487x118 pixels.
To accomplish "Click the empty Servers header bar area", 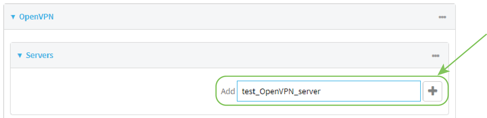I will point(235,55).
